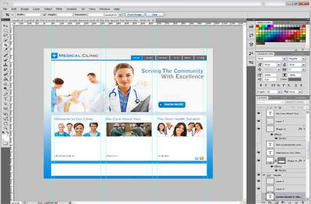Select the Path Selection tool
This screenshot has width=311, height=204.
(5, 104)
